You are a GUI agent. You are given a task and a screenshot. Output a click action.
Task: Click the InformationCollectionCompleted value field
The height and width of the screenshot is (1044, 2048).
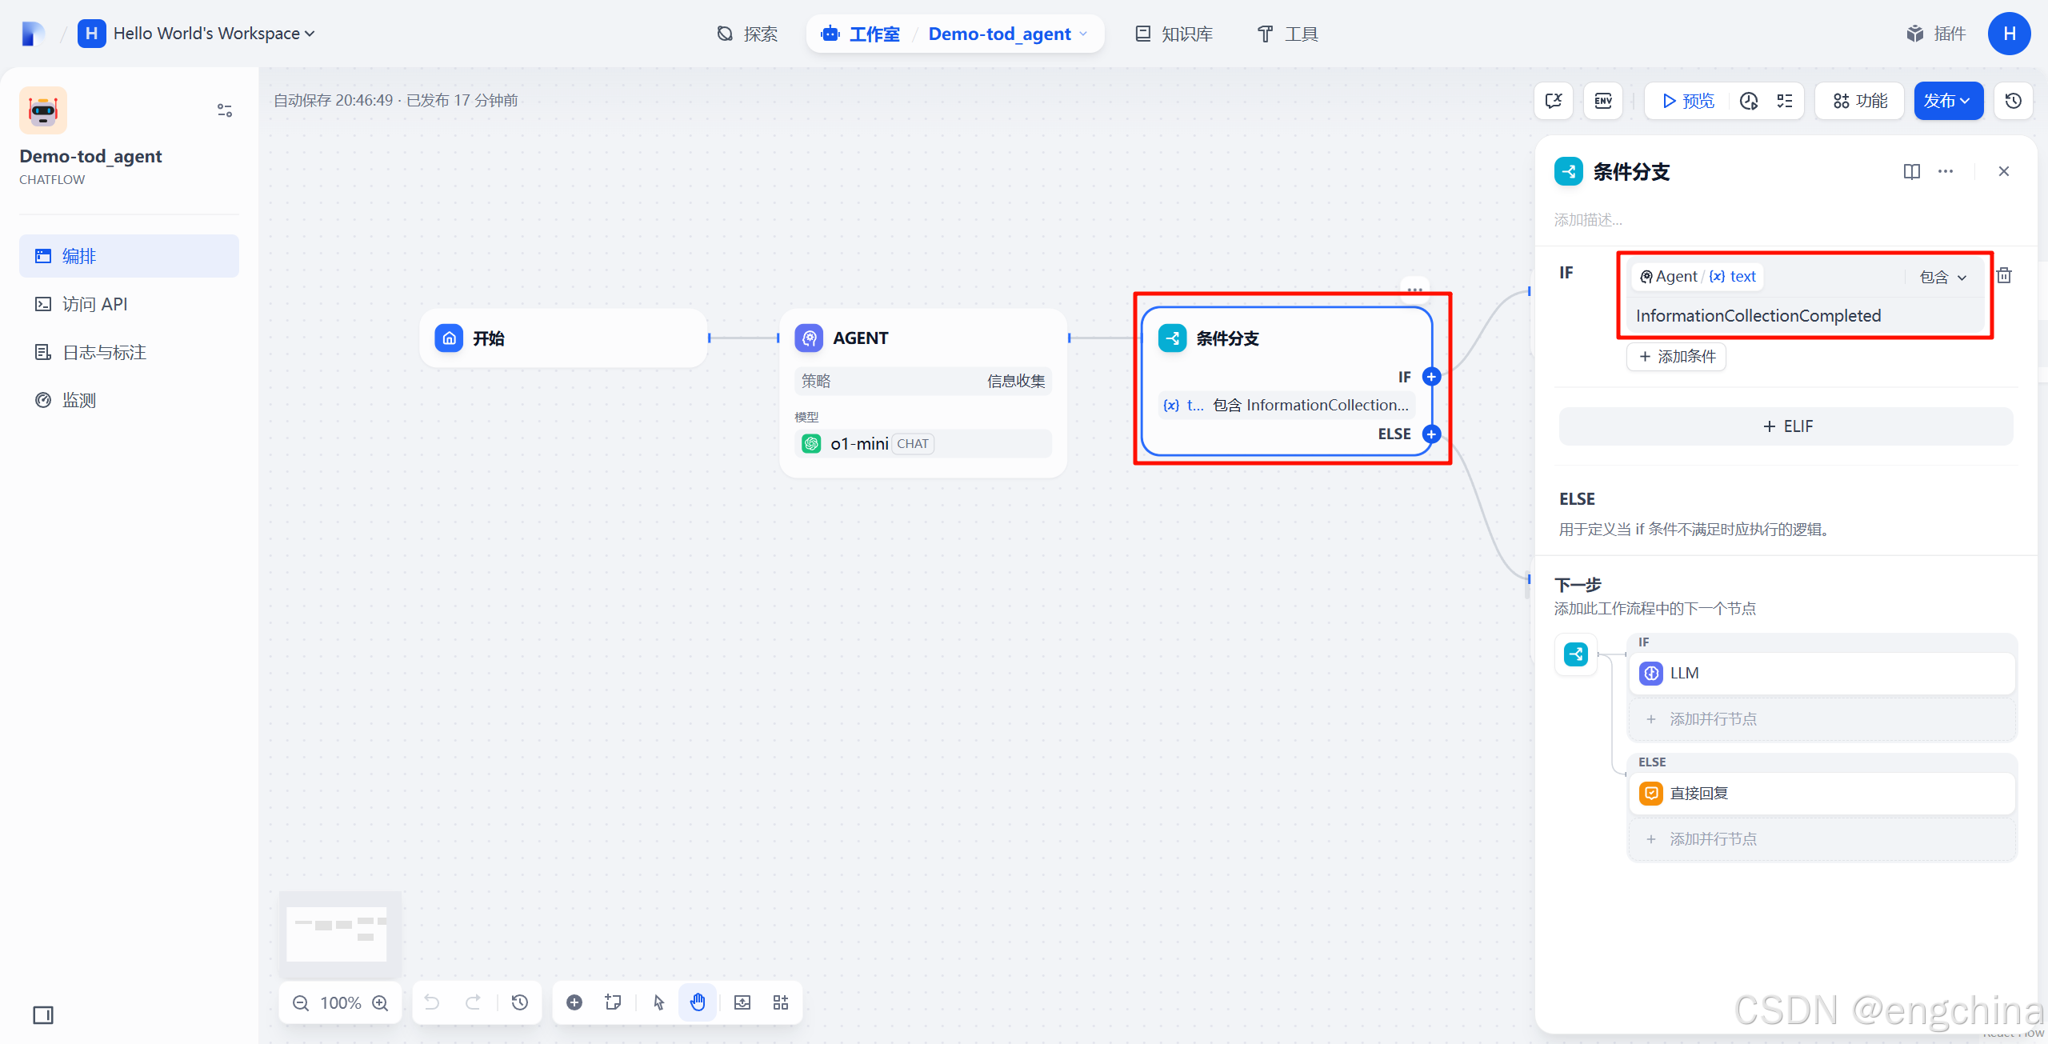1758,316
